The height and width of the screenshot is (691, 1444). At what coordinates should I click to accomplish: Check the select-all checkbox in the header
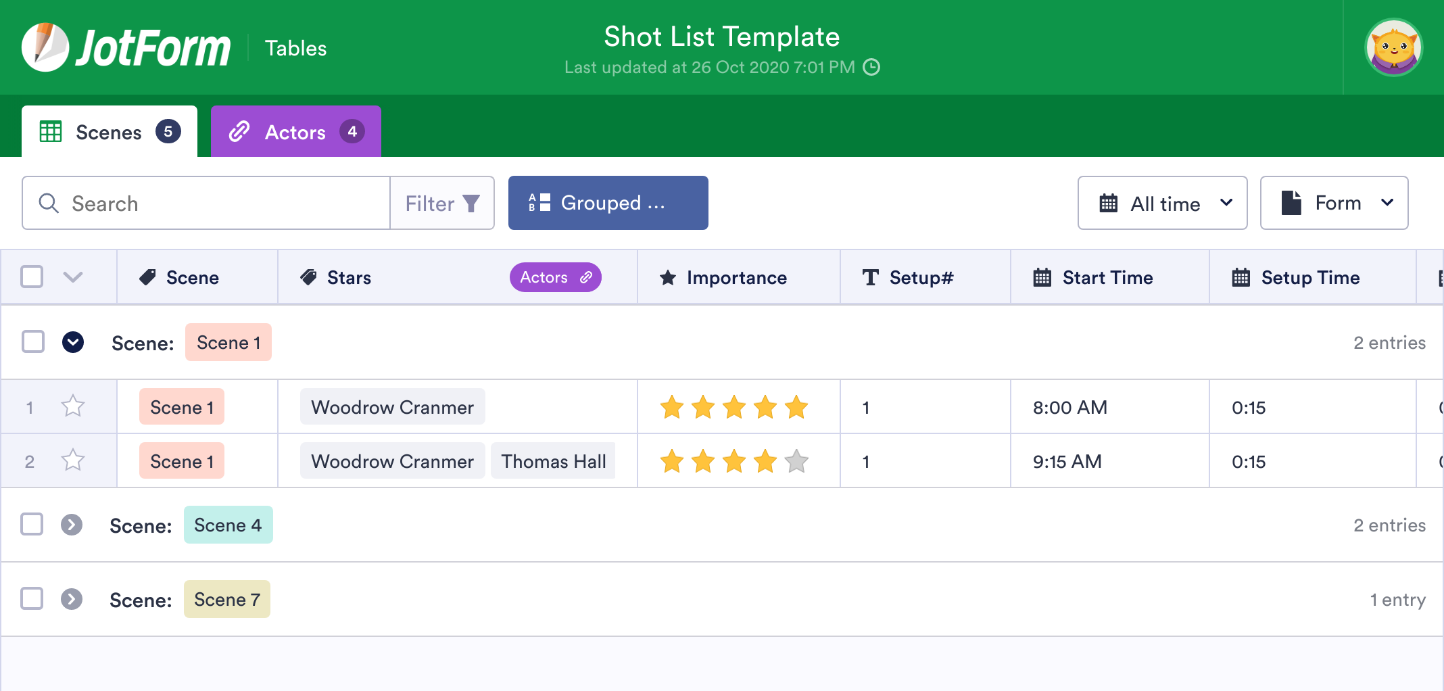pyautogui.click(x=32, y=277)
